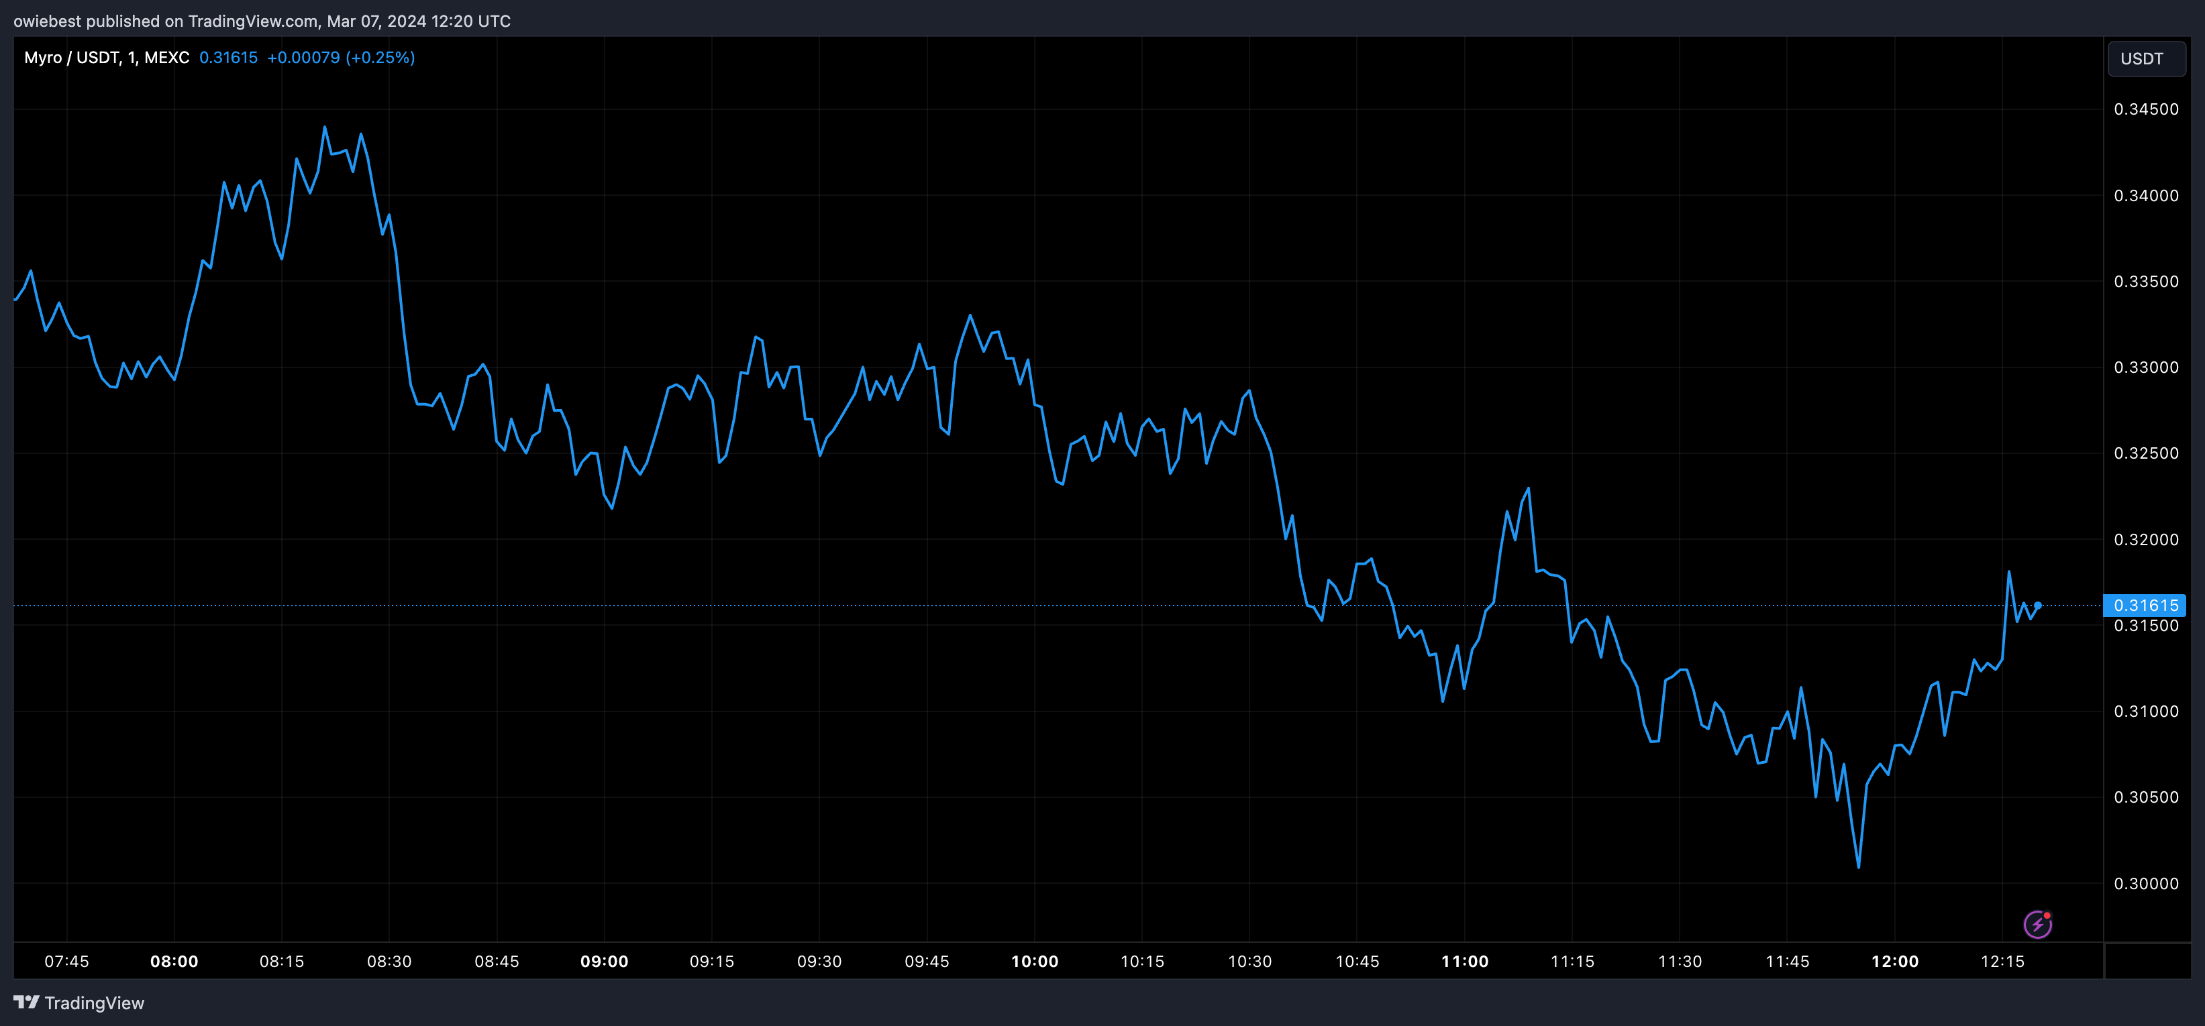
Task: Click the +0.00079 (+0.25%) change value
Action: click(x=341, y=57)
